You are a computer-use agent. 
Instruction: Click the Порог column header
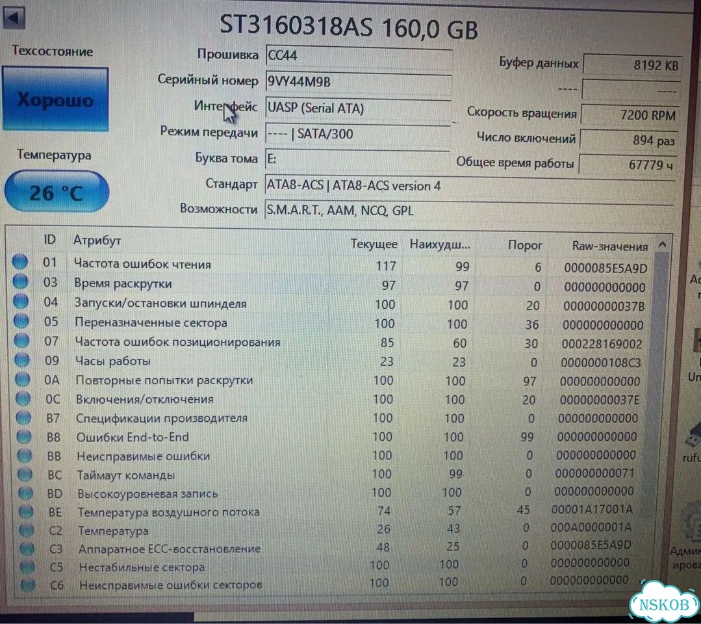(524, 245)
